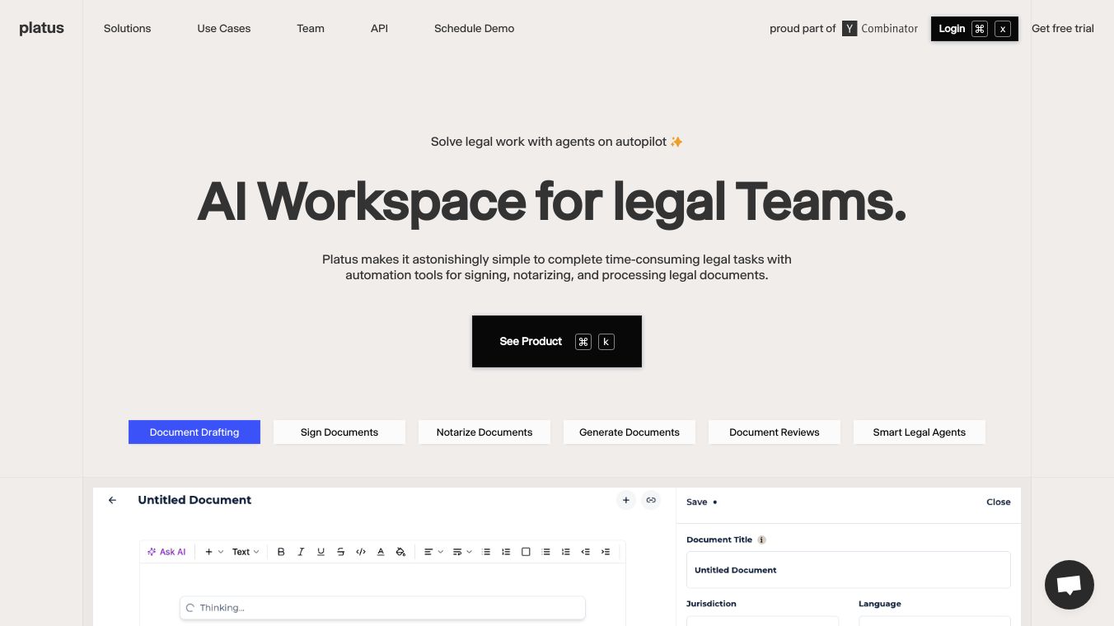Screen dimensions: 1114x626
Task: Click into the Document Title input field
Action: 849,570
